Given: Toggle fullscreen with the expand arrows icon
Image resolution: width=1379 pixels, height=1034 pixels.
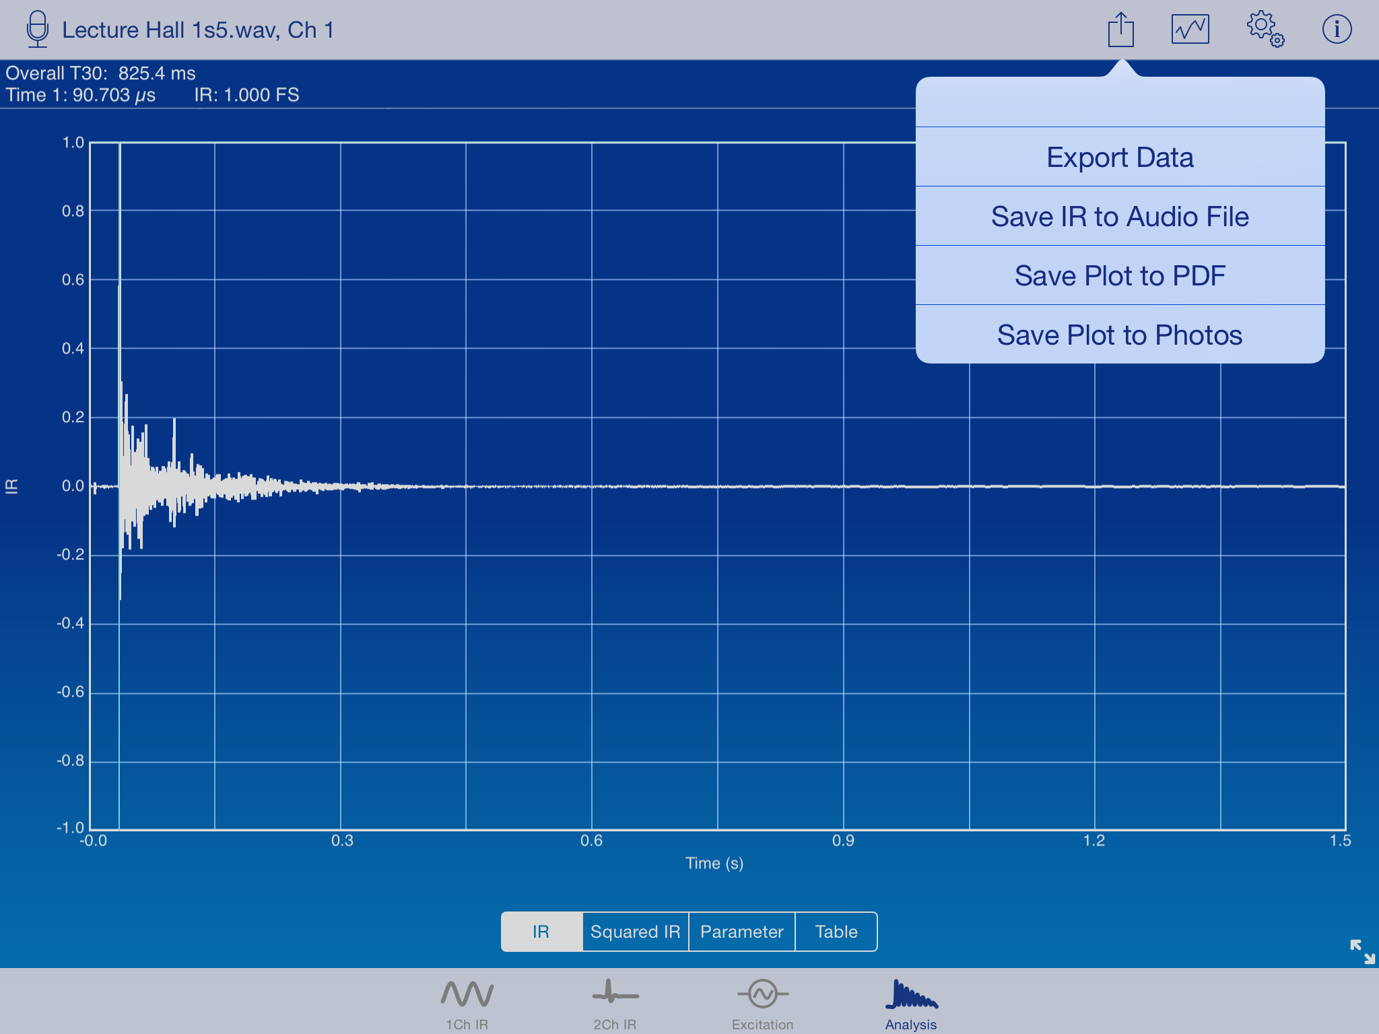Looking at the screenshot, I should [x=1362, y=951].
